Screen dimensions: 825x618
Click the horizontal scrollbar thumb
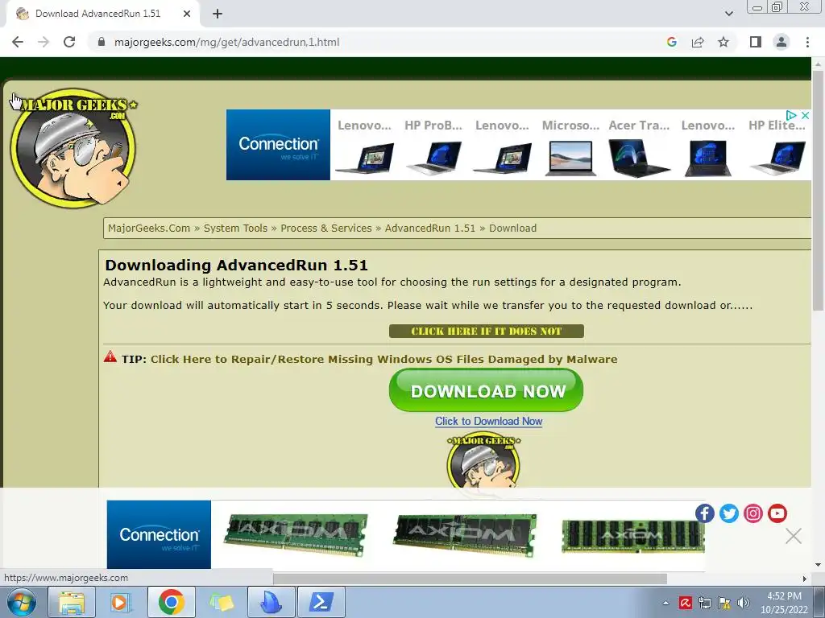[470, 579]
